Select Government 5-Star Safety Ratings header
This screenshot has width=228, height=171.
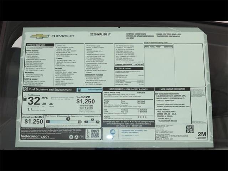click(x=128, y=89)
